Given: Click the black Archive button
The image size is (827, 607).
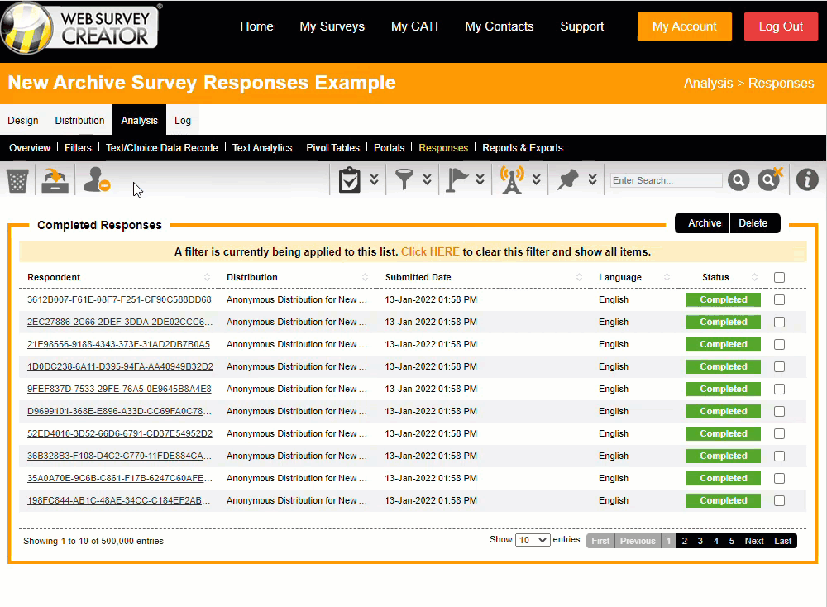Looking at the screenshot, I should (704, 223).
